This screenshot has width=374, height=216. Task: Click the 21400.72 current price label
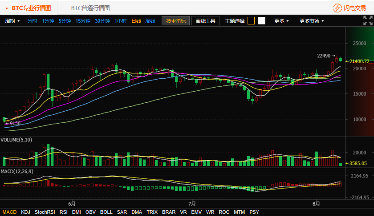click(x=359, y=61)
